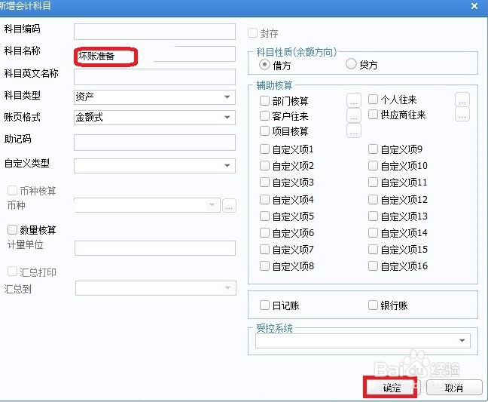
Task: Check the 自定义项16 checkbox
Action: coord(373,265)
